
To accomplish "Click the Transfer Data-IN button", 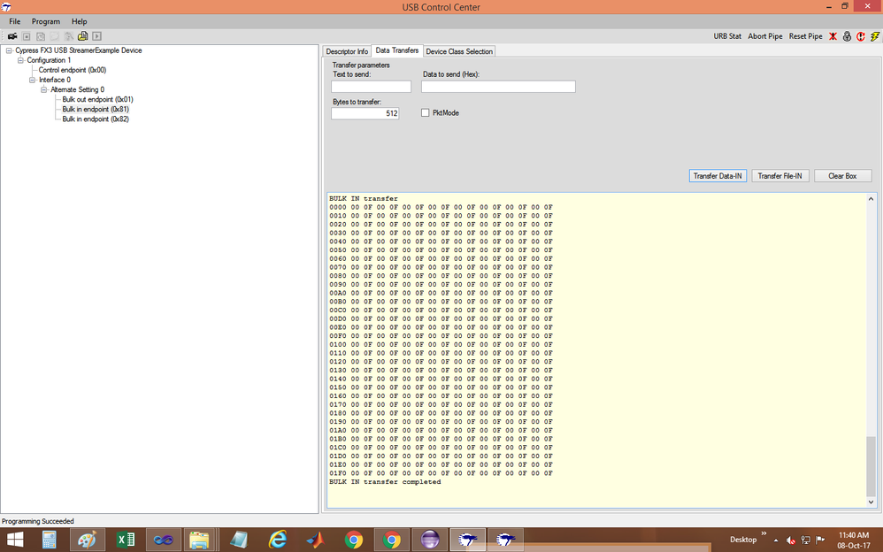I will tap(718, 176).
